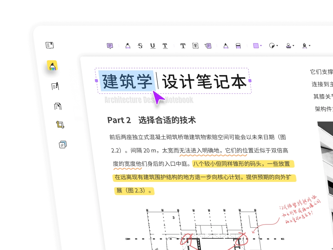Open the rectangle shape dropdown arrow
The height and width of the screenshot is (250, 333).
[261, 46]
